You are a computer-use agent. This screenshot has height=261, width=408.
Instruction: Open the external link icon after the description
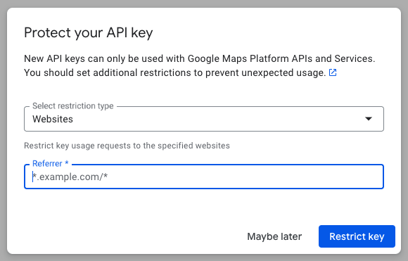pyautogui.click(x=333, y=72)
